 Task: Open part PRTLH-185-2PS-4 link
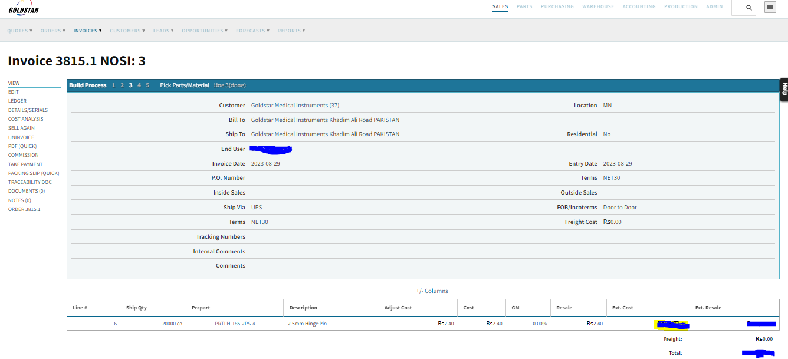235,324
